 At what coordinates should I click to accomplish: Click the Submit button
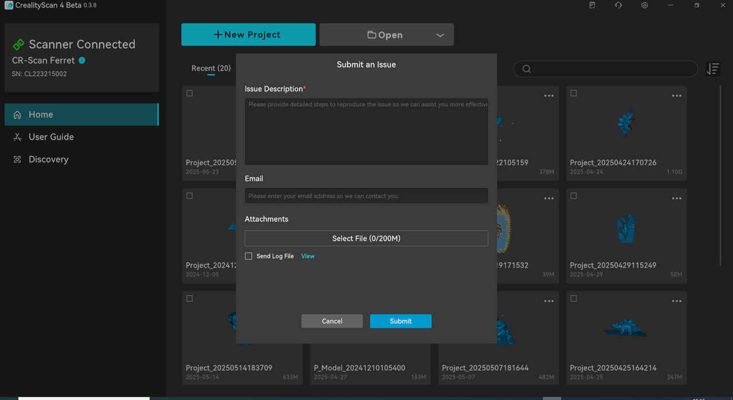[x=401, y=321]
